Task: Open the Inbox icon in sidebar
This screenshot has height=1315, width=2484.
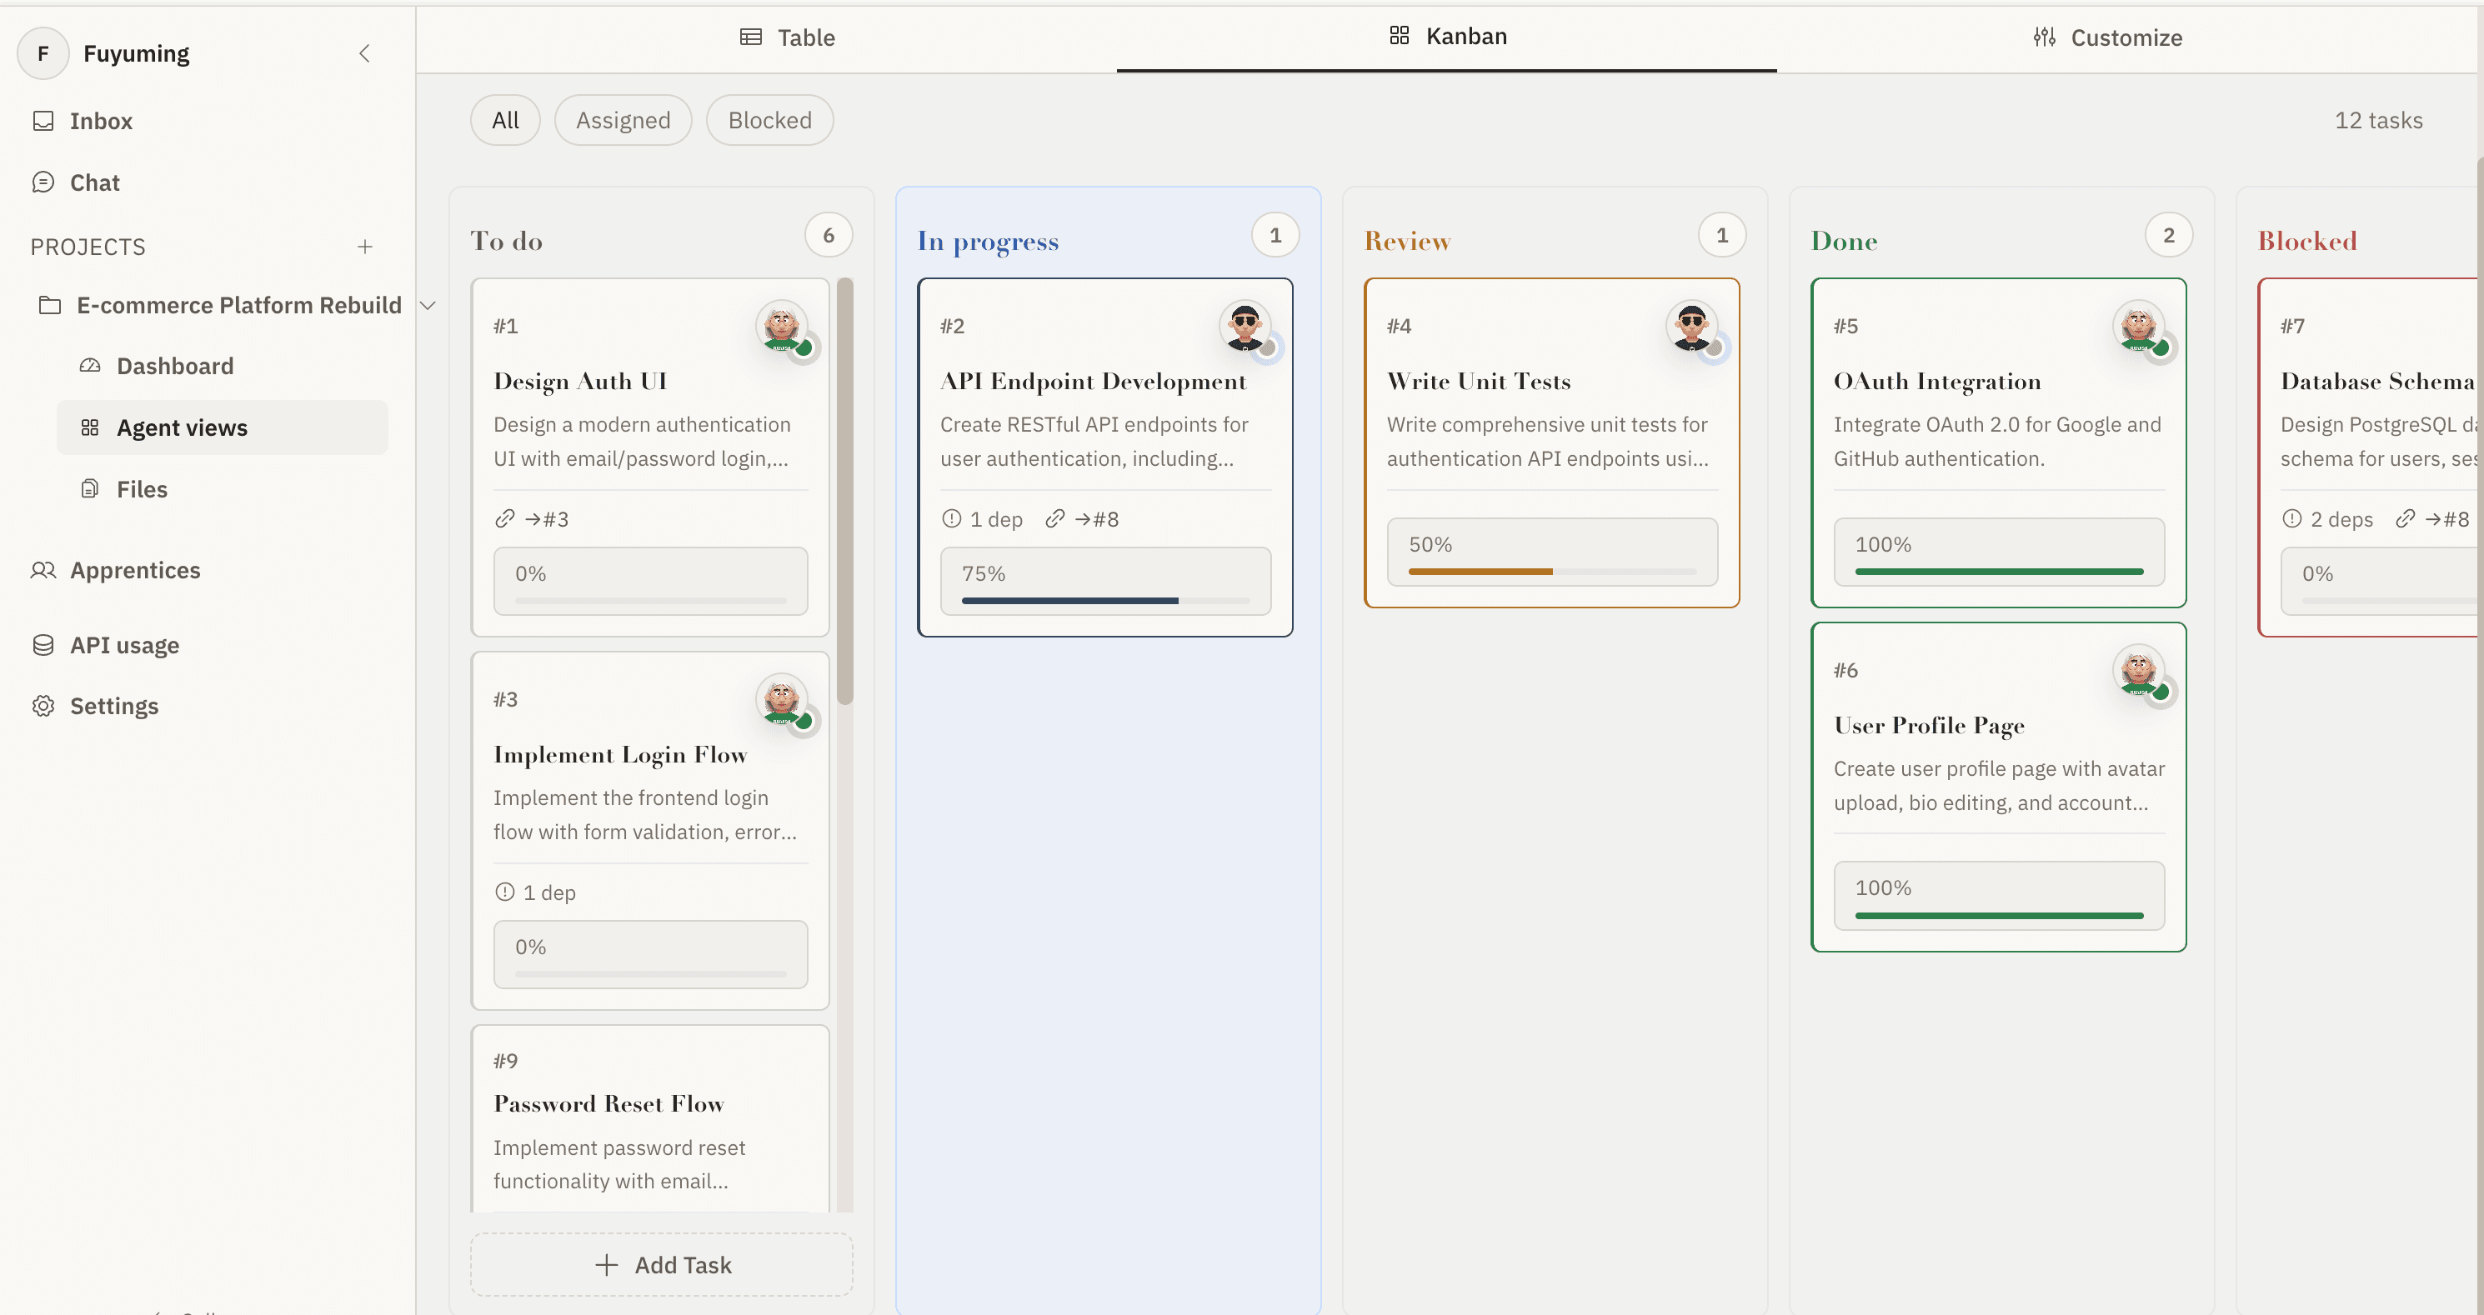Action: tap(43, 121)
